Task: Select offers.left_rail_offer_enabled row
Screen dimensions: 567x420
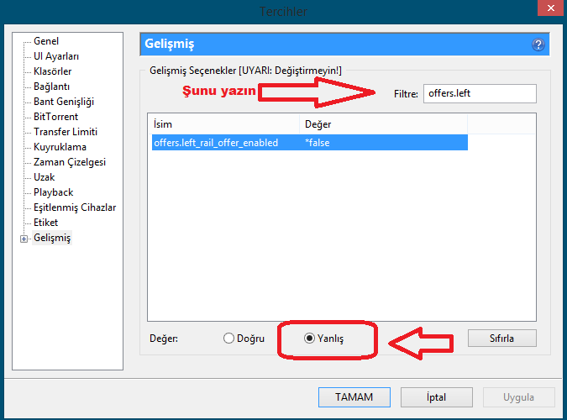Action: [x=216, y=143]
